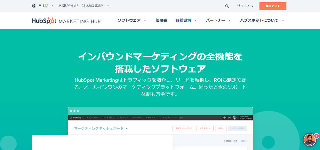This screenshot has width=320, height=150.
Task: Select レポート in dashboard preview nav
Action: (x=151, y=118)
